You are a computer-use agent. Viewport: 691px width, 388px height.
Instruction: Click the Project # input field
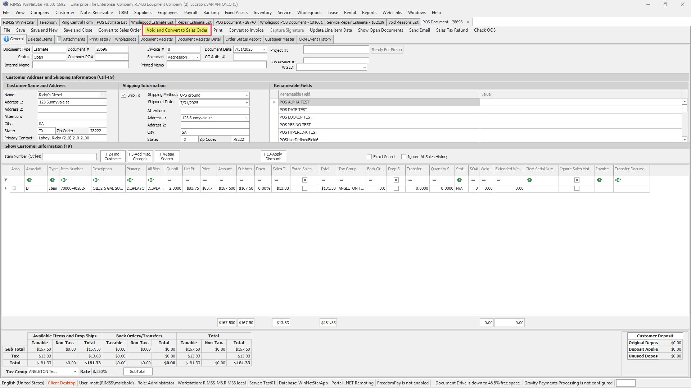[336, 50]
